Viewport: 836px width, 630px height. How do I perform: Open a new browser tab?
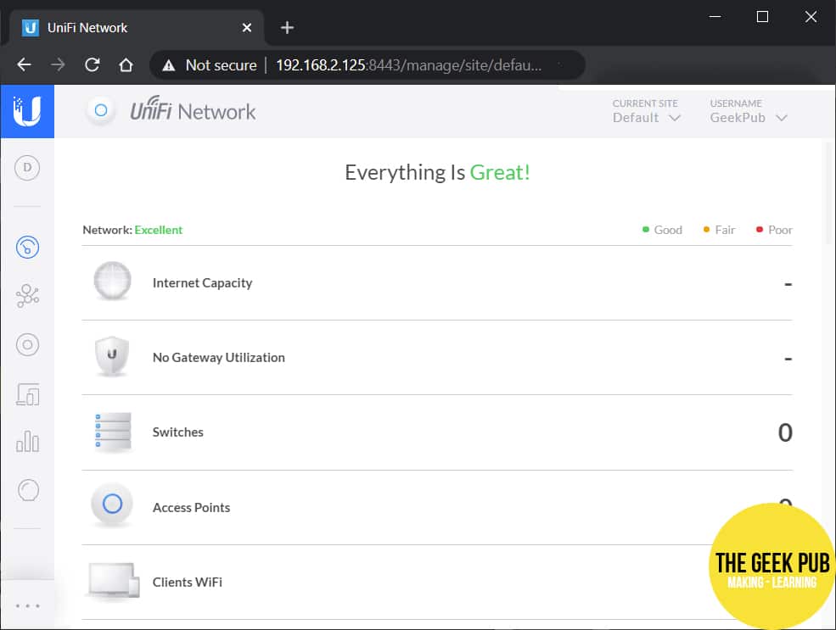pos(287,27)
